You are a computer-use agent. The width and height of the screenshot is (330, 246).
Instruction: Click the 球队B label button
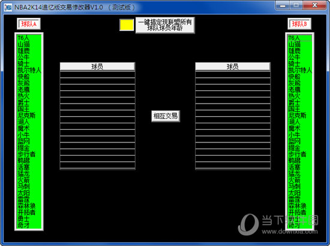click(x=299, y=24)
